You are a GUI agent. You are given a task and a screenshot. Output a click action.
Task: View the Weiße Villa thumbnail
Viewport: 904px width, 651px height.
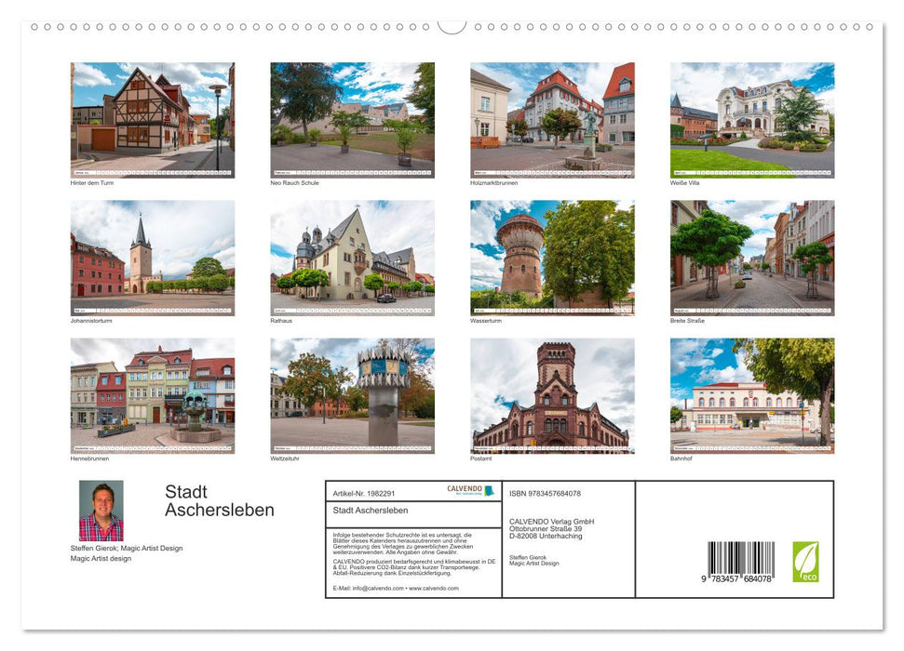(x=752, y=119)
